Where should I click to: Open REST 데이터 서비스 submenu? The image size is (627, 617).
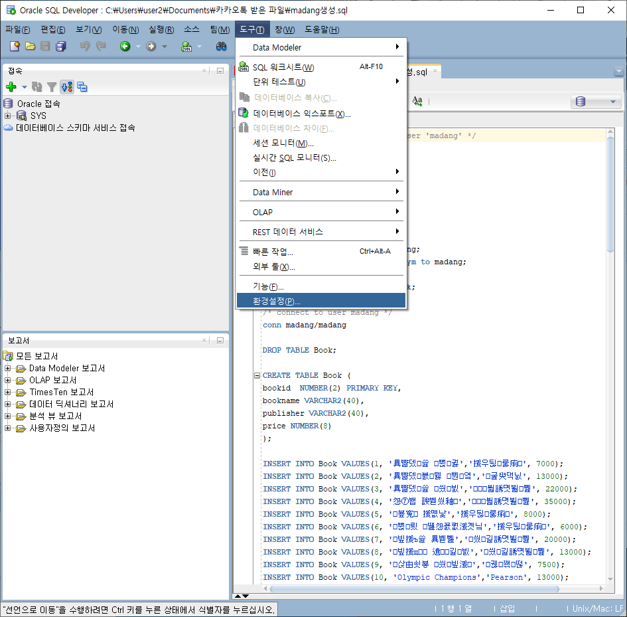pos(321,232)
